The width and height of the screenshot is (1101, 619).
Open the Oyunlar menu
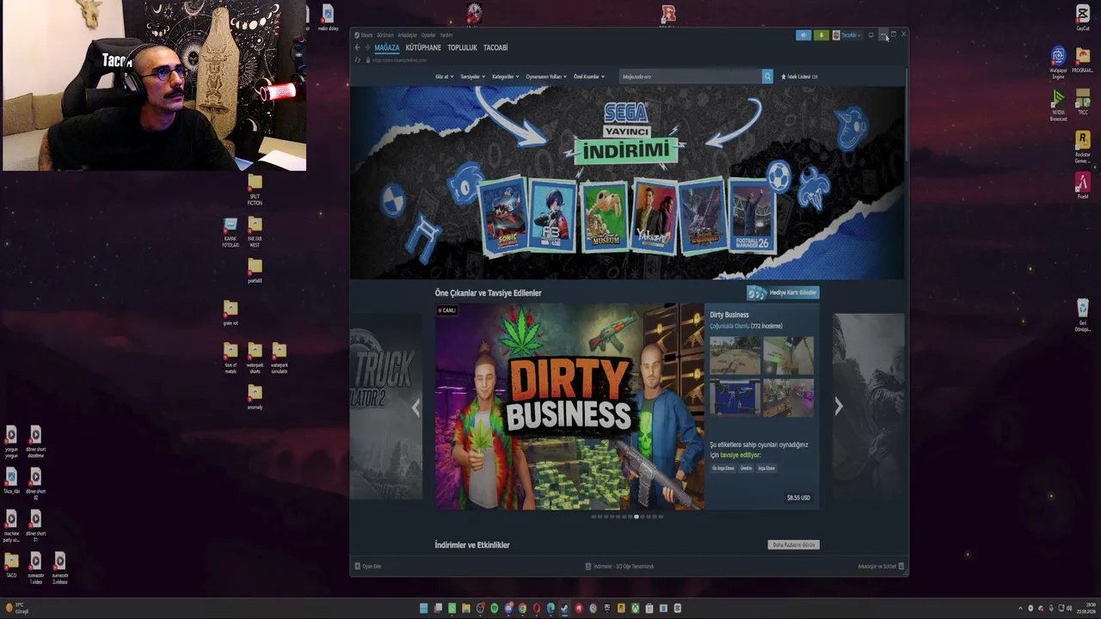tap(428, 35)
